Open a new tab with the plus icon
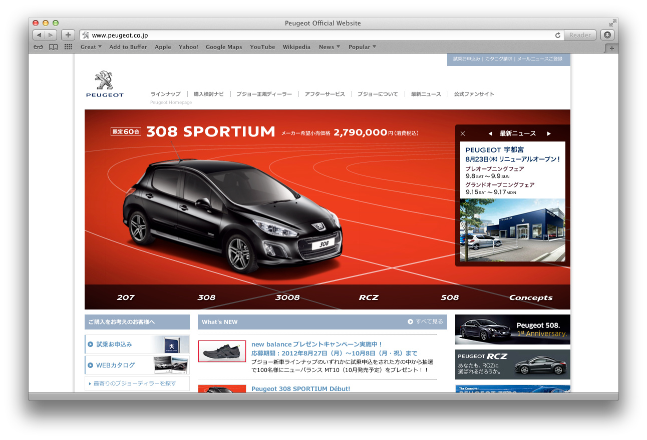The image size is (647, 440). pyautogui.click(x=611, y=48)
